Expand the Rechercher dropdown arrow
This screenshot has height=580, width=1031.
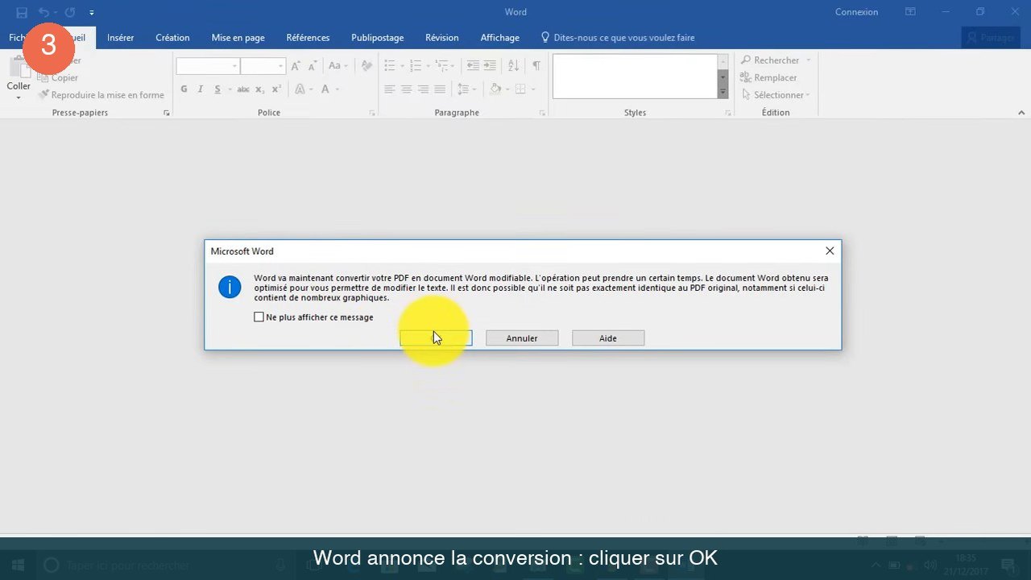click(x=808, y=60)
